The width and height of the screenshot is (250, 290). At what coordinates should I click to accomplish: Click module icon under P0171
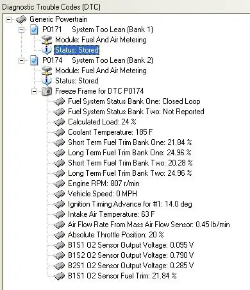coord(47,40)
